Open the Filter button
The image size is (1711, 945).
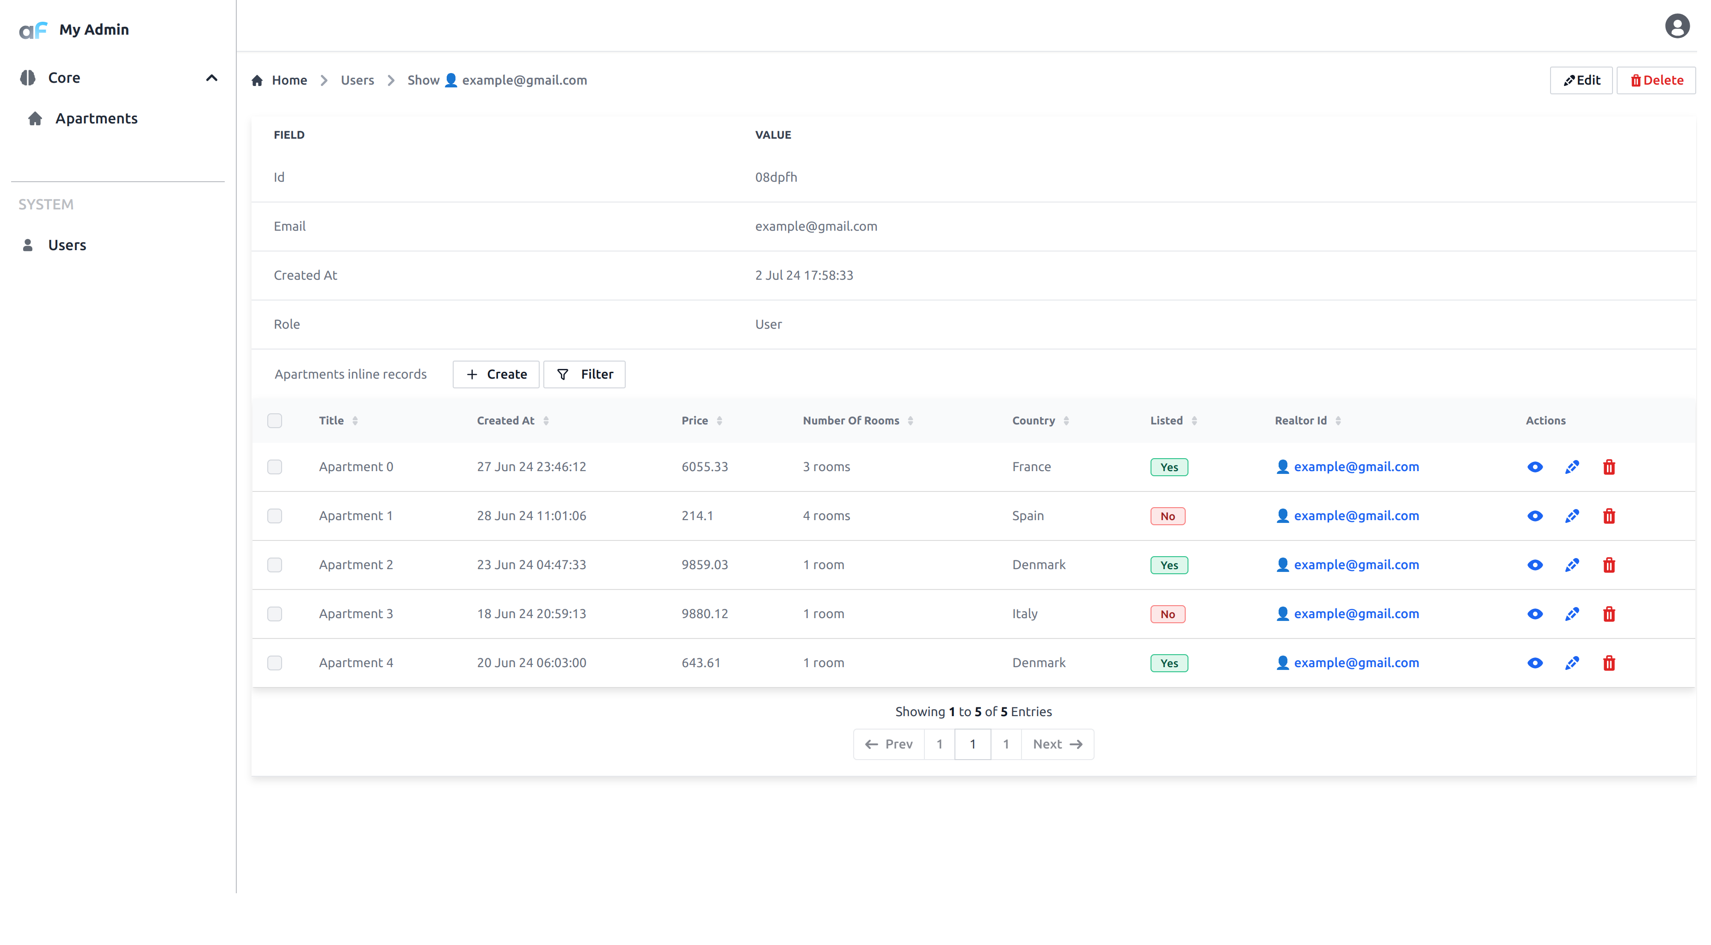[584, 374]
